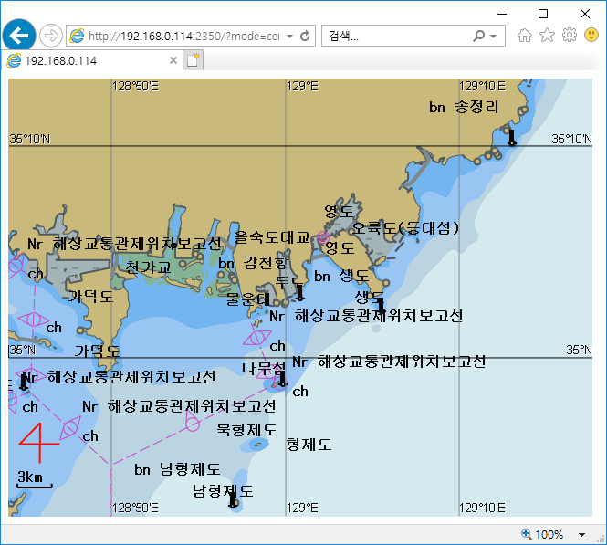The height and width of the screenshot is (545, 607).
Task: Expand the search provider dropdown arrow
Action: click(494, 37)
